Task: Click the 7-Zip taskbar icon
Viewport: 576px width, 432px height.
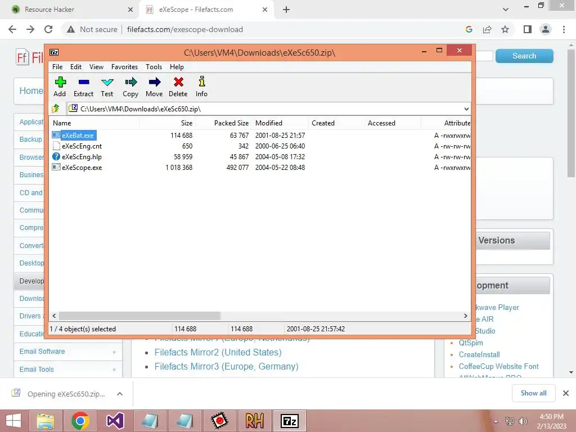Action: [x=289, y=421]
